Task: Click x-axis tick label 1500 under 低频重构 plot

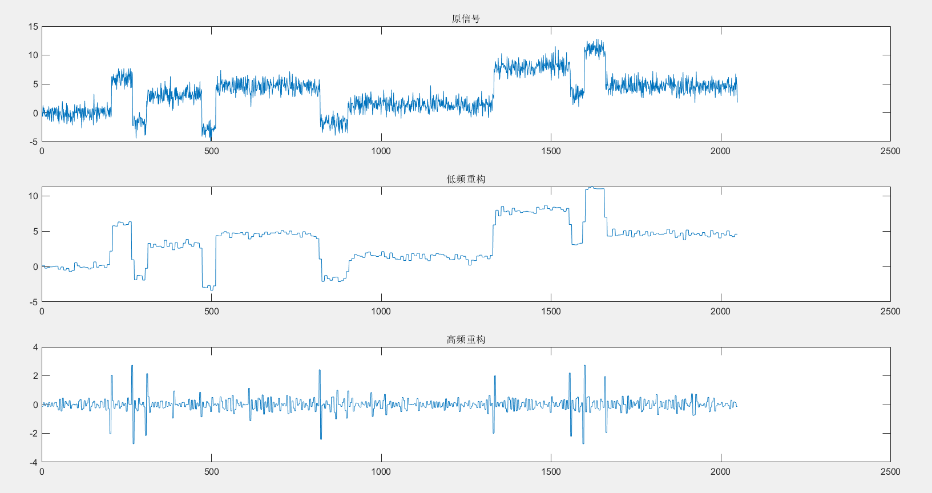Action: coord(551,312)
